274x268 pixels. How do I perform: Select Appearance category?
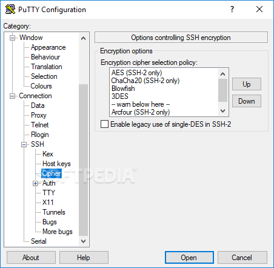point(48,47)
